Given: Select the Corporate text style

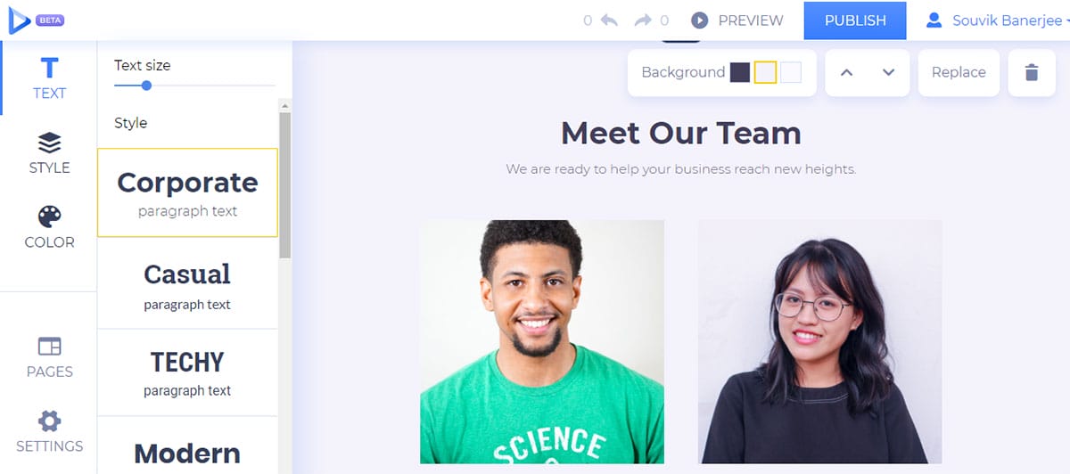Looking at the screenshot, I should [187, 192].
